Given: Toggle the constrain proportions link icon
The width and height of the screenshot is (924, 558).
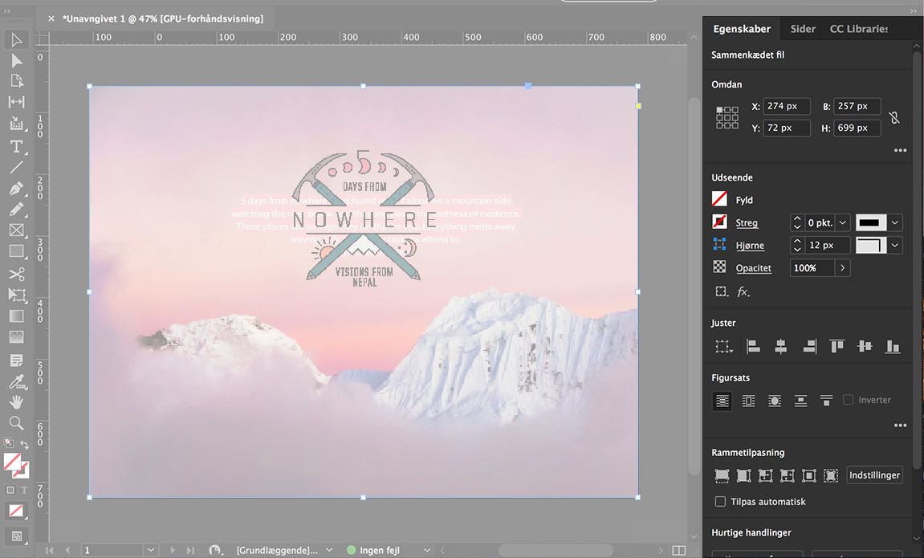Looking at the screenshot, I should [894, 117].
